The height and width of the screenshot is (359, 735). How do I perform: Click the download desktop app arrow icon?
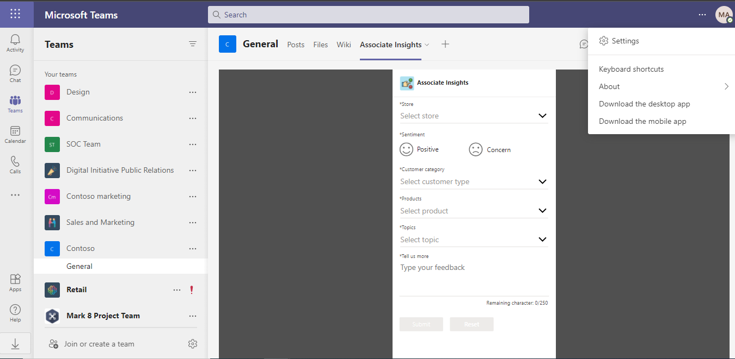coord(15,344)
